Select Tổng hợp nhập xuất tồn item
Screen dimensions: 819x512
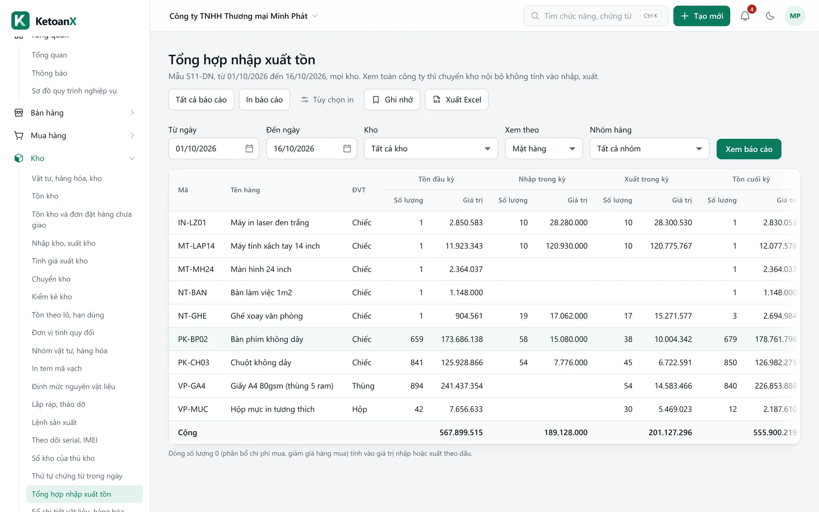(x=84, y=494)
